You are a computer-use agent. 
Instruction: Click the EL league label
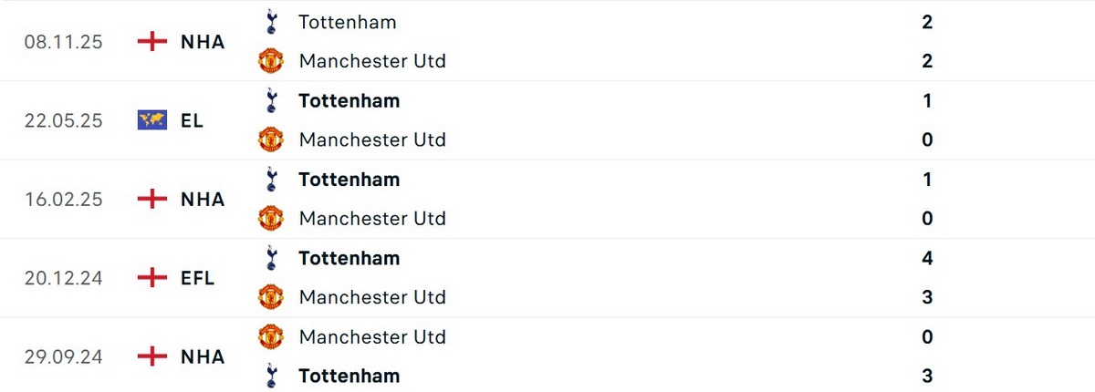tap(193, 120)
